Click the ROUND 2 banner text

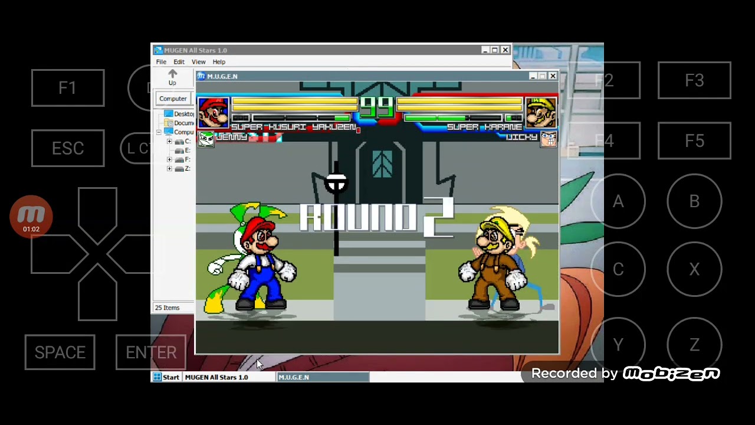tap(376, 217)
